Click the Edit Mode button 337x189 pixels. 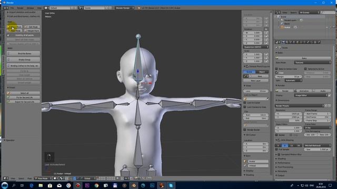[x=32, y=27]
